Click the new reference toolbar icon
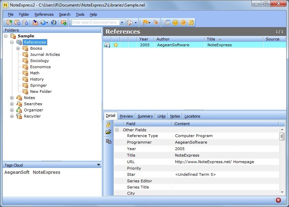This screenshot has width=289, height=207. [x=10, y=23]
